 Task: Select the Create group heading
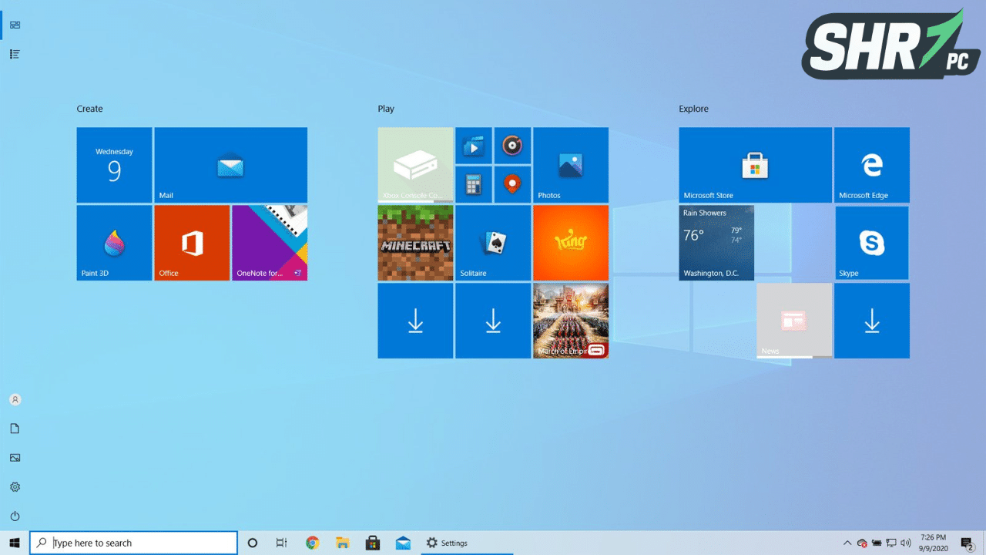(x=89, y=109)
